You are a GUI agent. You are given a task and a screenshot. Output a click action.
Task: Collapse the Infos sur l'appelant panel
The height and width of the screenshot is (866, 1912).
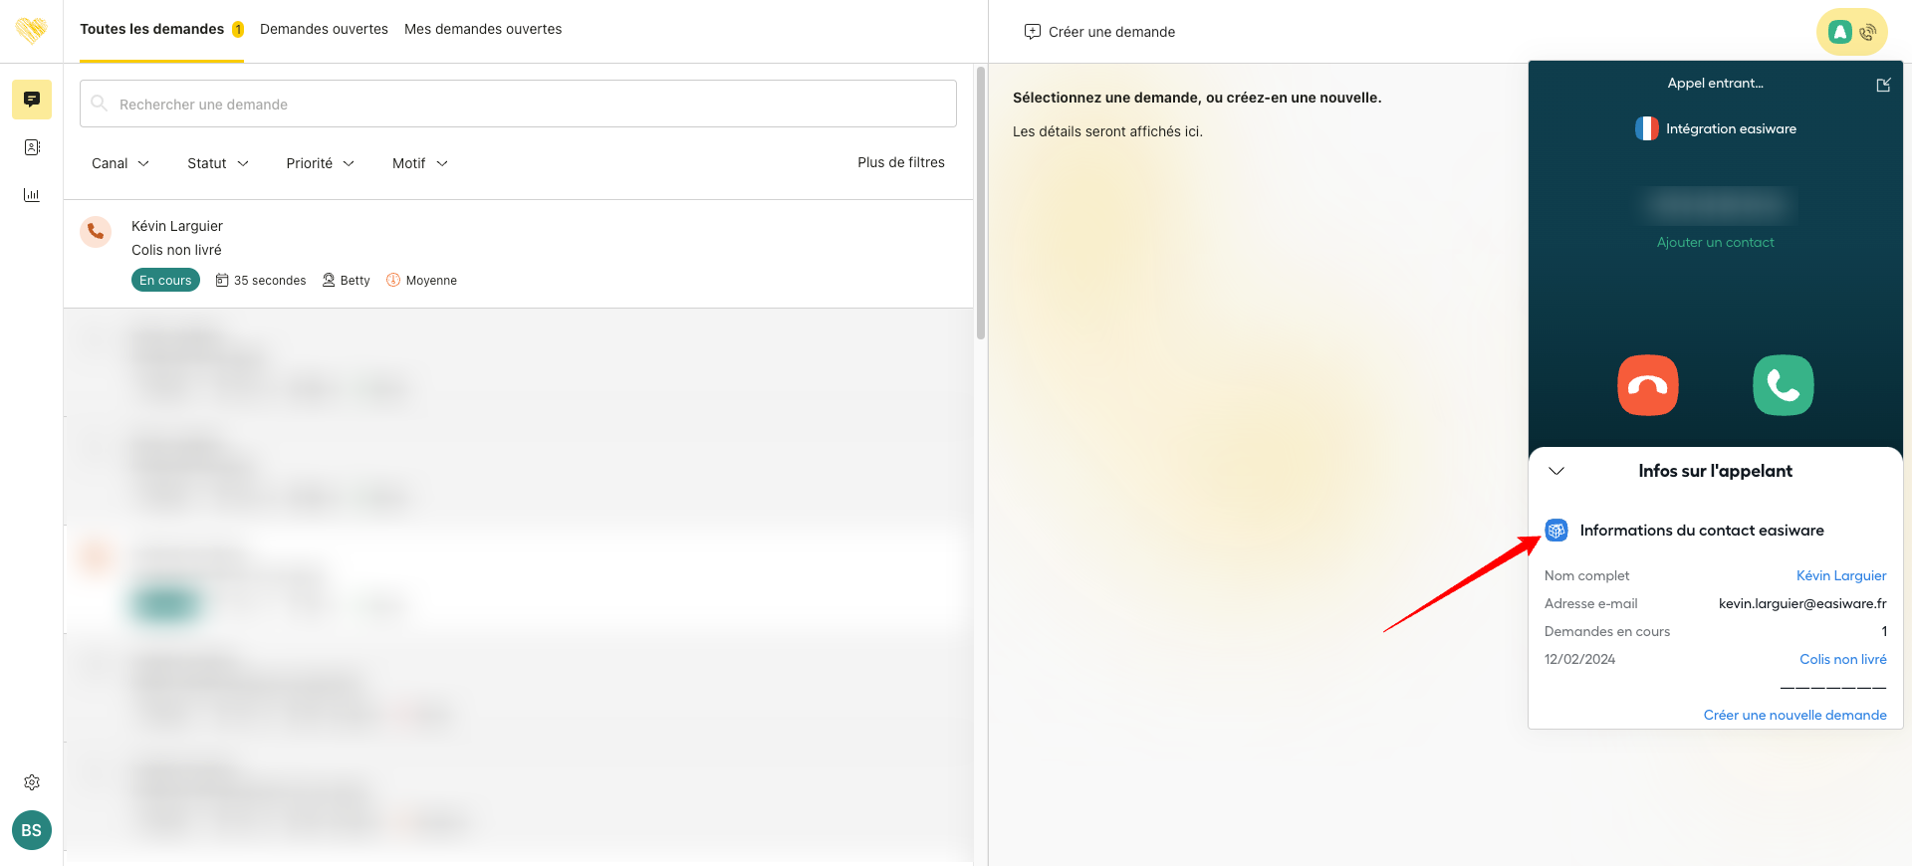(x=1556, y=471)
